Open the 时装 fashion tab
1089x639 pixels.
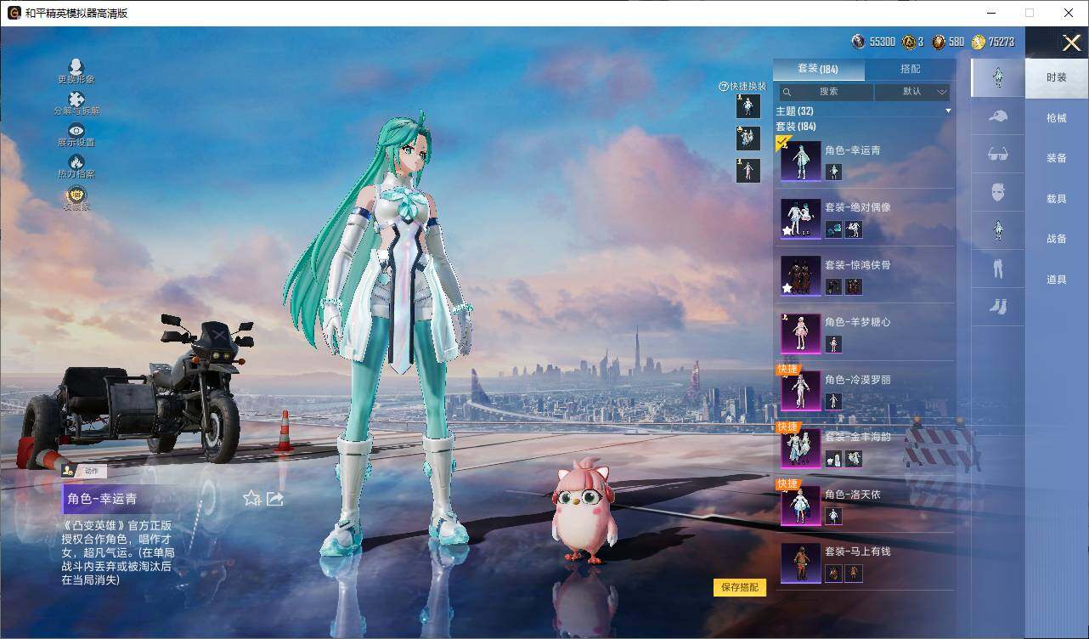pos(1057,77)
